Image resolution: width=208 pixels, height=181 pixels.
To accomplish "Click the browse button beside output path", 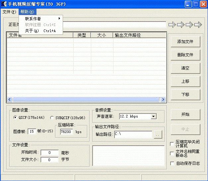I will coord(158,134).
